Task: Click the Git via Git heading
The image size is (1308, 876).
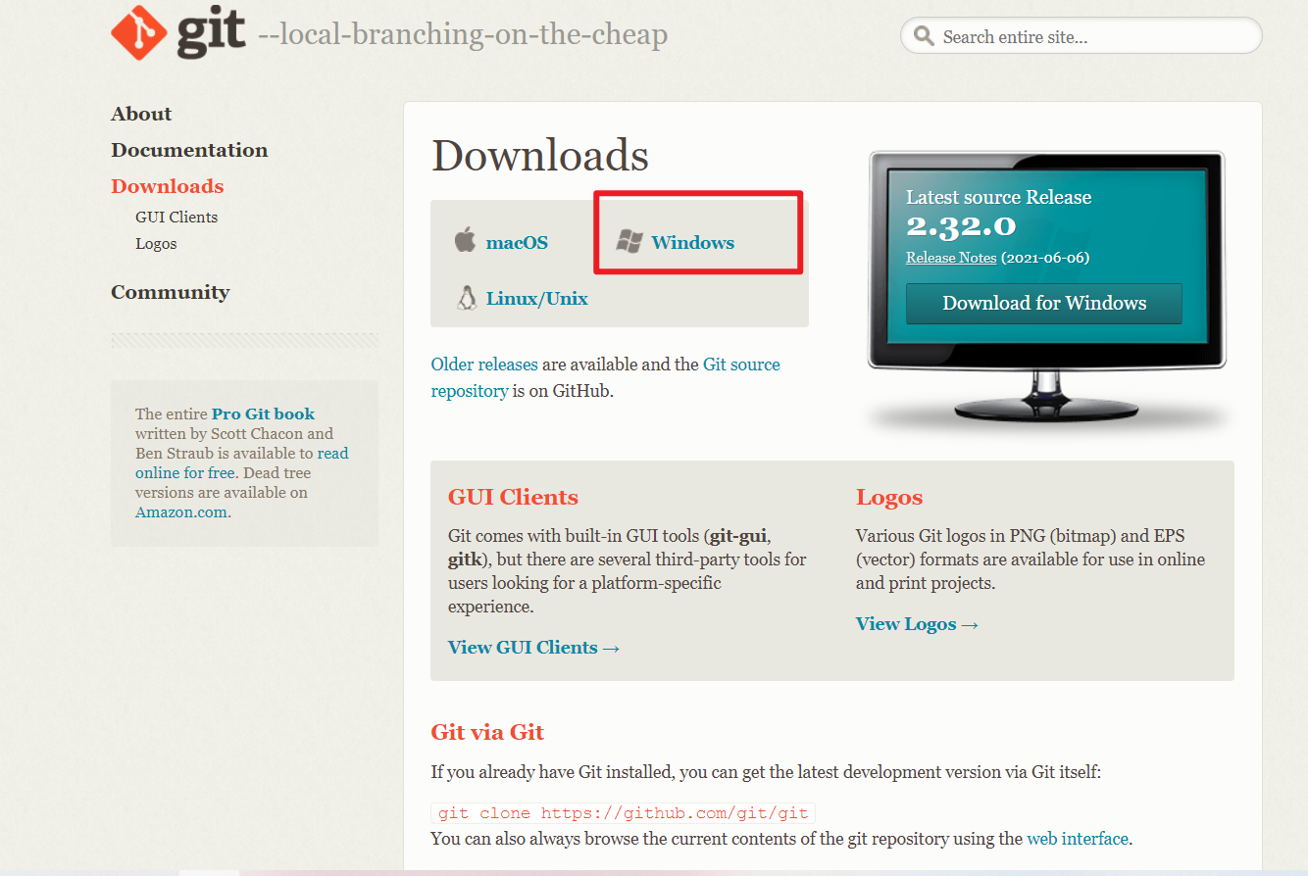Action: [x=487, y=732]
